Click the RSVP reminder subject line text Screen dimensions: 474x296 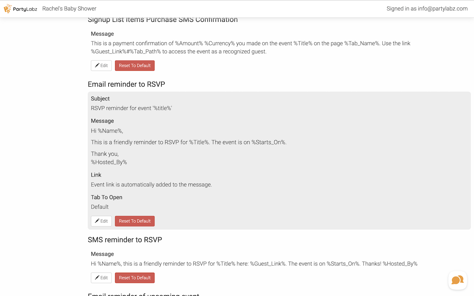(x=131, y=108)
